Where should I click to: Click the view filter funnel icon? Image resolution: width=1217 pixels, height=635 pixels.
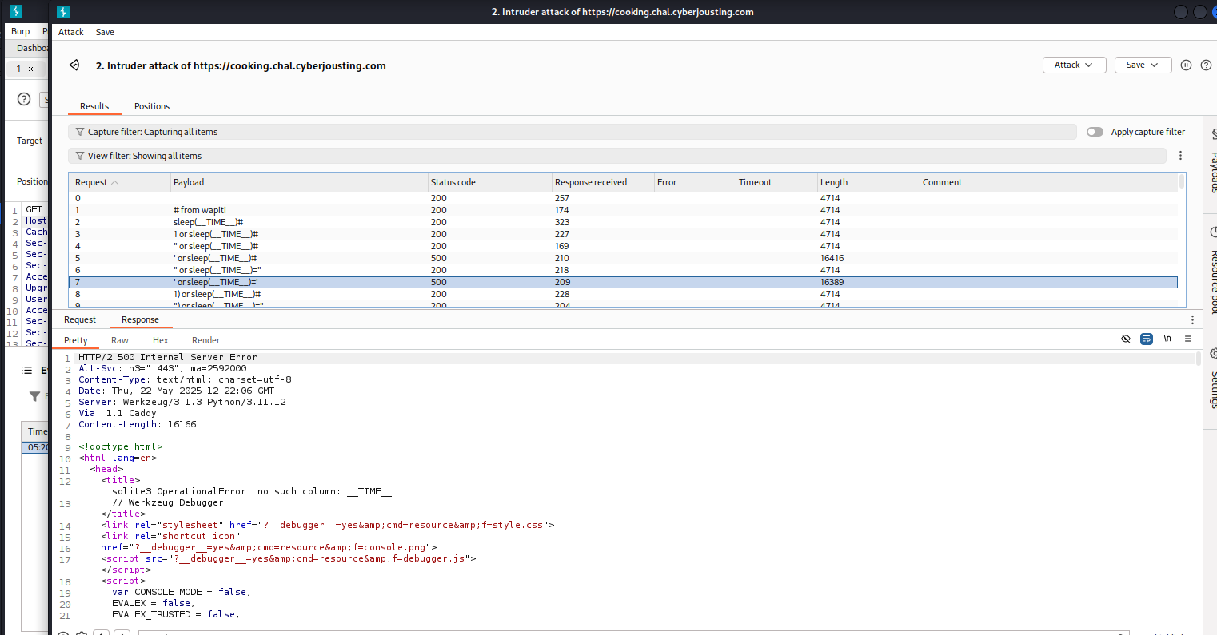tap(80, 156)
